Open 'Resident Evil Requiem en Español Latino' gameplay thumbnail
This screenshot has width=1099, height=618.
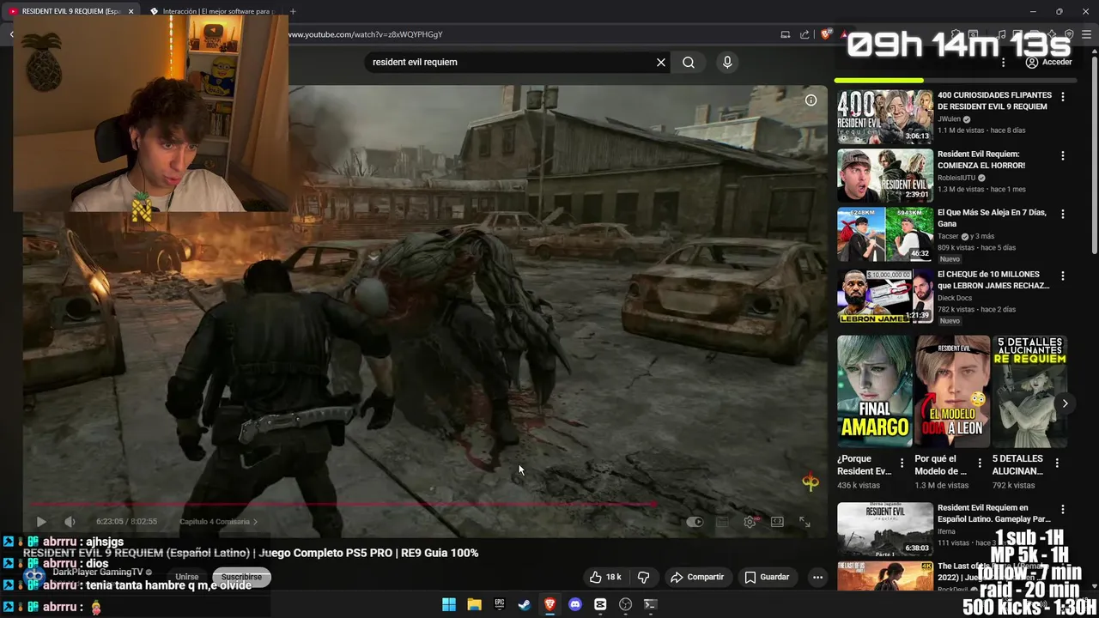tap(884, 529)
